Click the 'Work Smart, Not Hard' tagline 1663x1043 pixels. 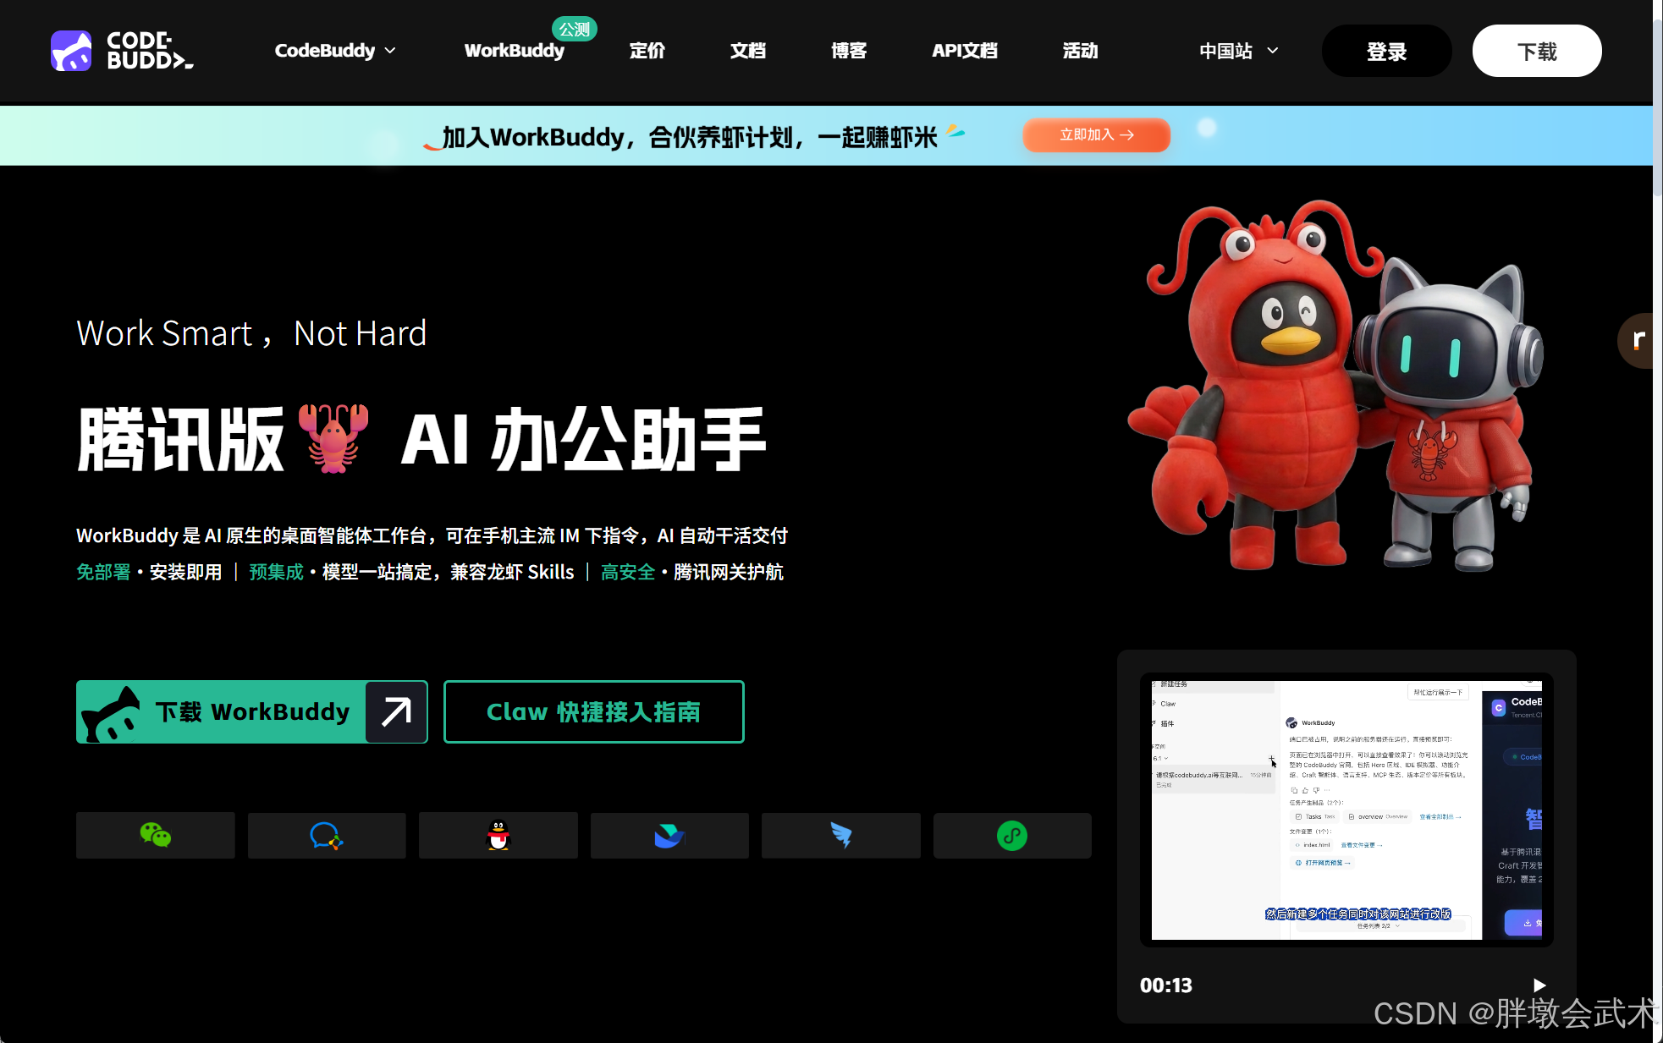[x=251, y=333]
